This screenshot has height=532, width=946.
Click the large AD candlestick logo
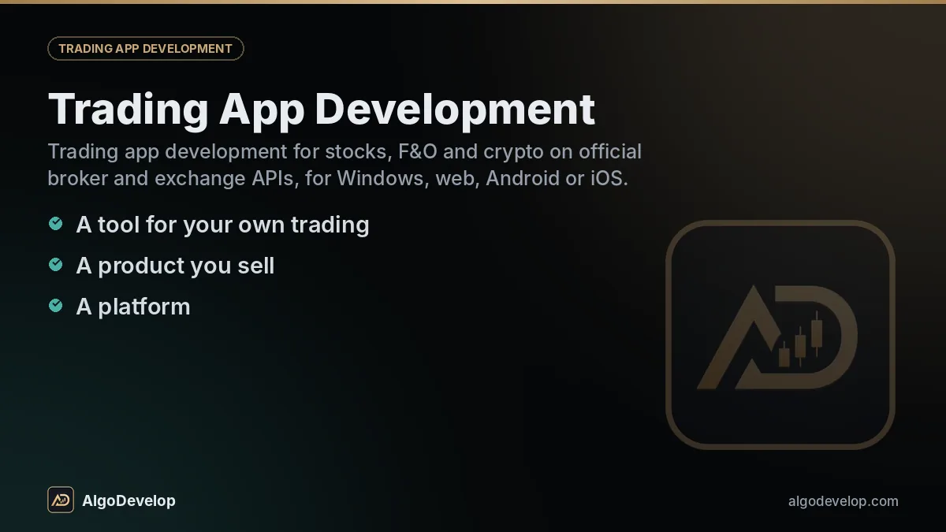(780, 335)
